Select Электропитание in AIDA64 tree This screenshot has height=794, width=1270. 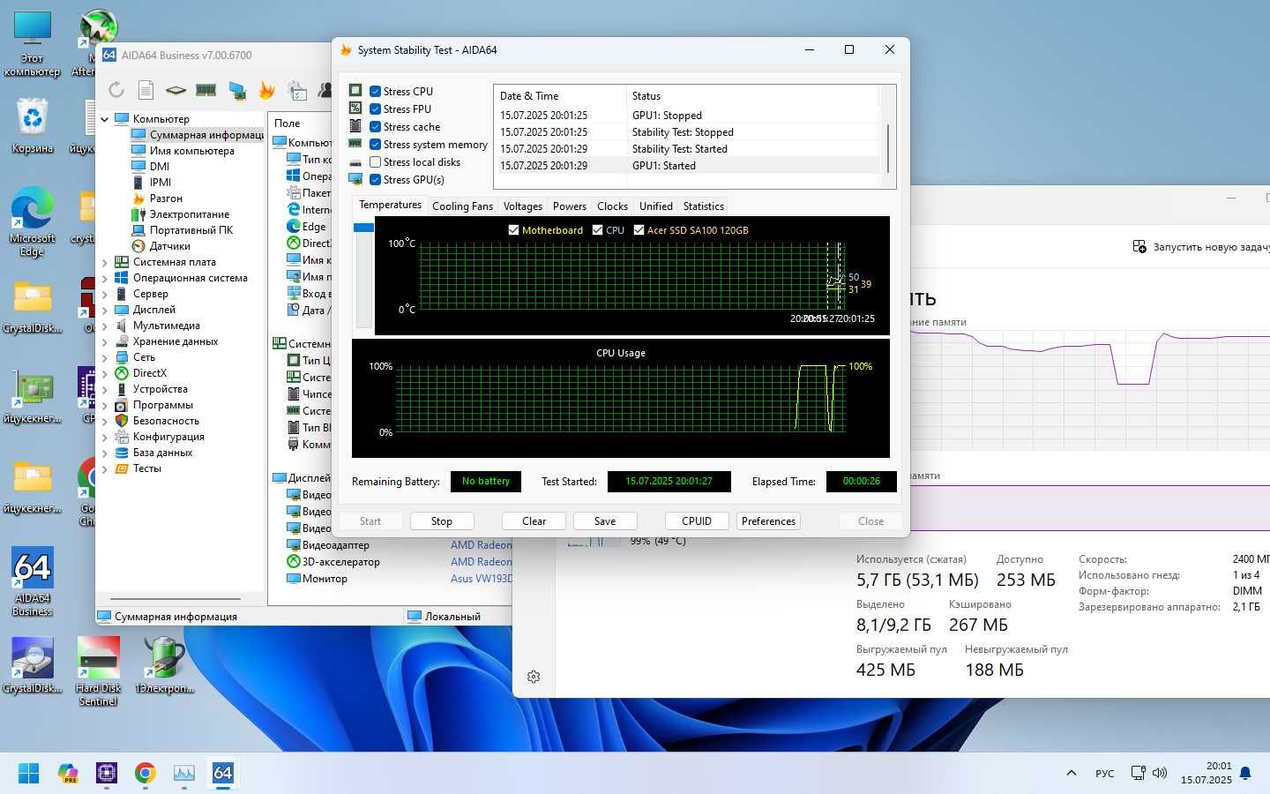(x=189, y=214)
